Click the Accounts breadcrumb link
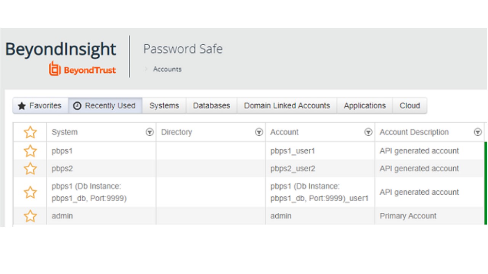The height and width of the screenshot is (274, 488). click(167, 69)
